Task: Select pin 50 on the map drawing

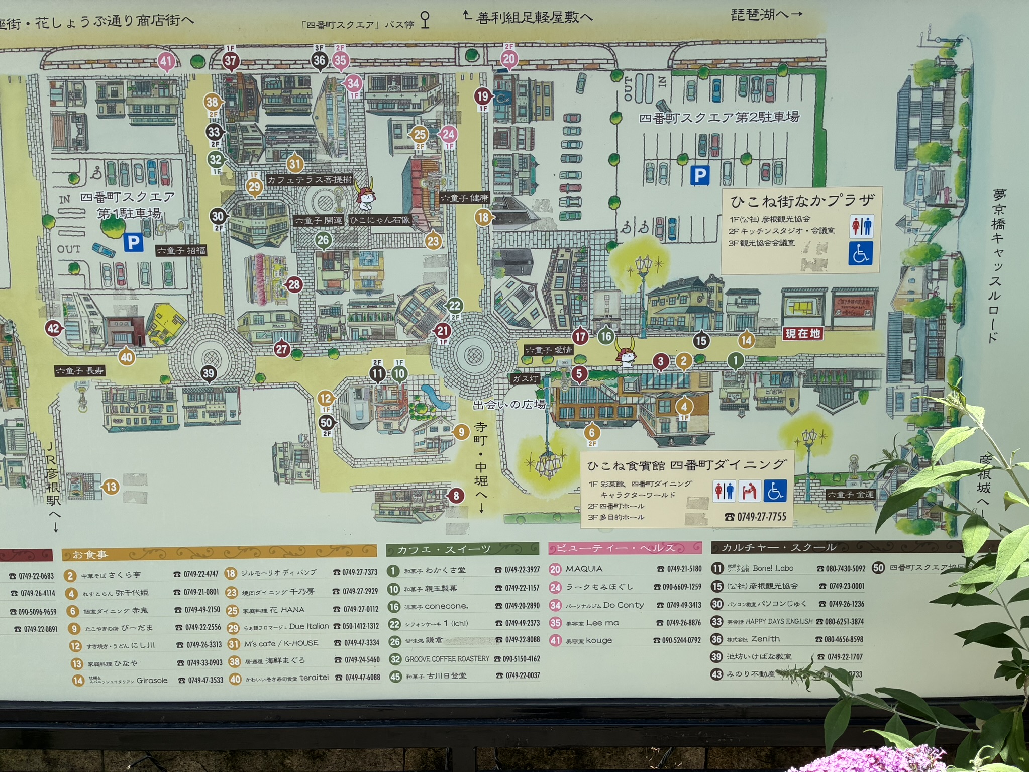Action: tap(326, 422)
